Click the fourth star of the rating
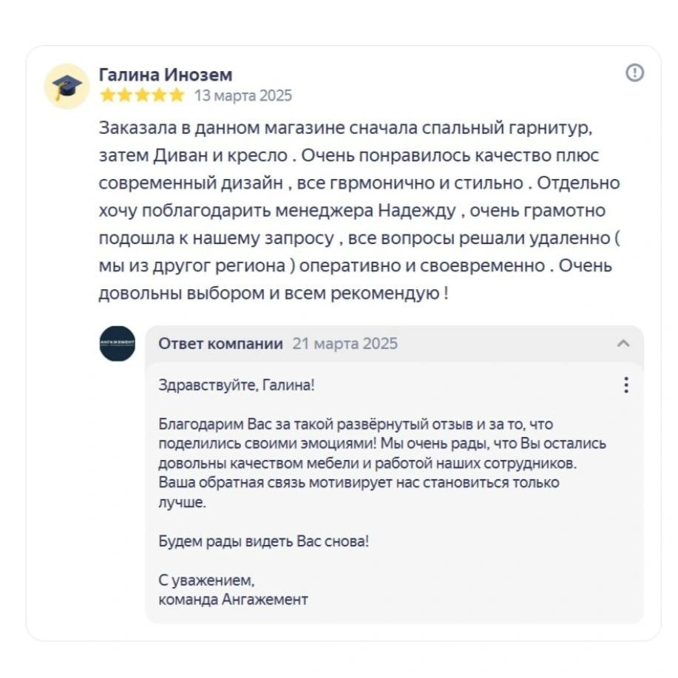The image size is (678, 678). click(x=158, y=95)
